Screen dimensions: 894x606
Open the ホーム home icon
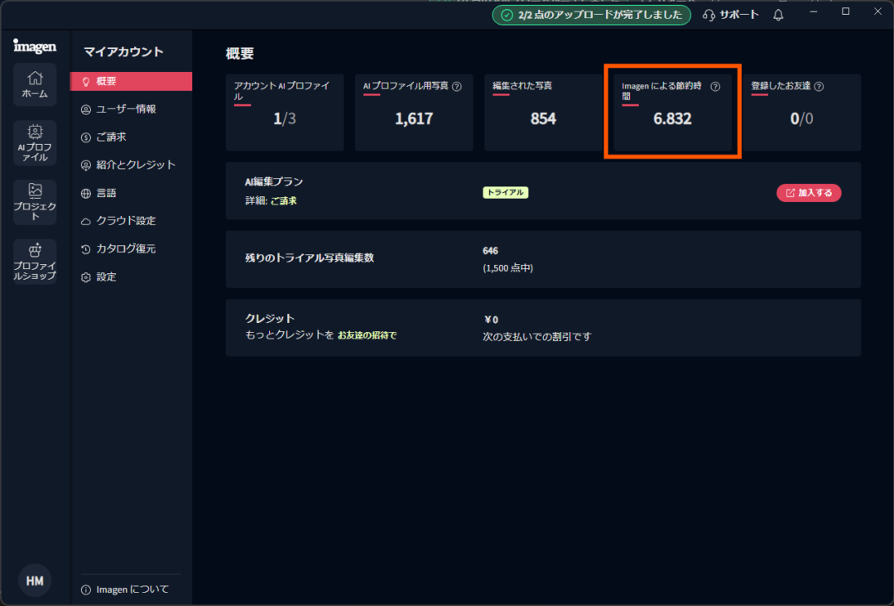click(35, 84)
